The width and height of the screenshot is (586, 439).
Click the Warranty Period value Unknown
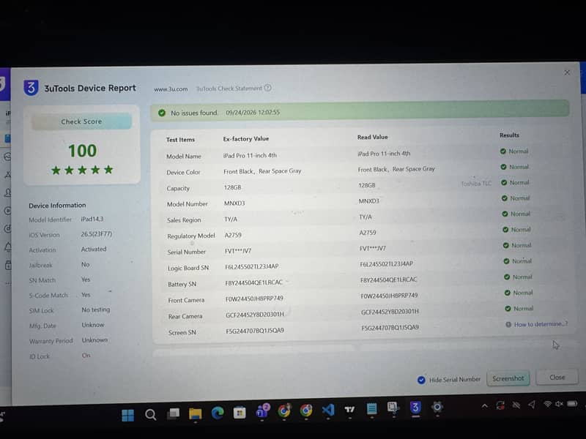[94, 340]
